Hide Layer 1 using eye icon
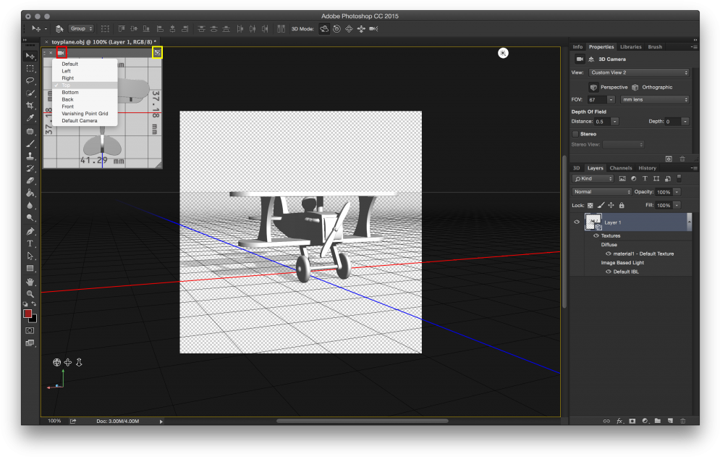 pyautogui.click(x=577, y=222)
